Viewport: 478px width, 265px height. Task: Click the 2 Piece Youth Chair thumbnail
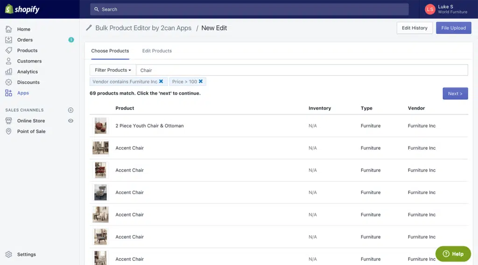pyautogui.click(x=100, y=126)
